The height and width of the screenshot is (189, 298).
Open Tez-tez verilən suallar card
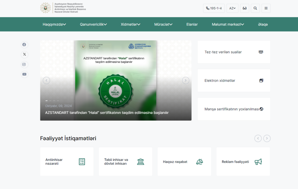click(234, 52)
